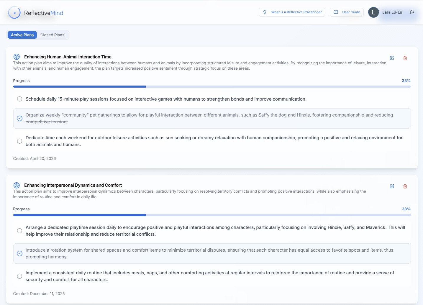Click the ReflectiveMind brand name
Viewport: 423px width, 305px height.
[x=44, y=13]
